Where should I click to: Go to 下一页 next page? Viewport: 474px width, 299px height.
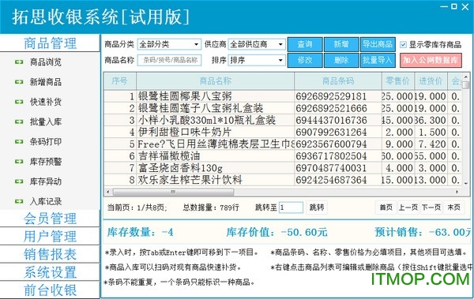tap(431, 207)
